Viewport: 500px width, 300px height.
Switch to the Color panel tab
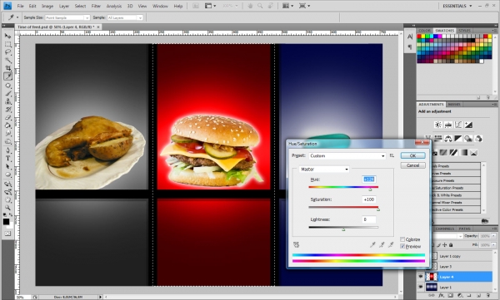point(424,31)
